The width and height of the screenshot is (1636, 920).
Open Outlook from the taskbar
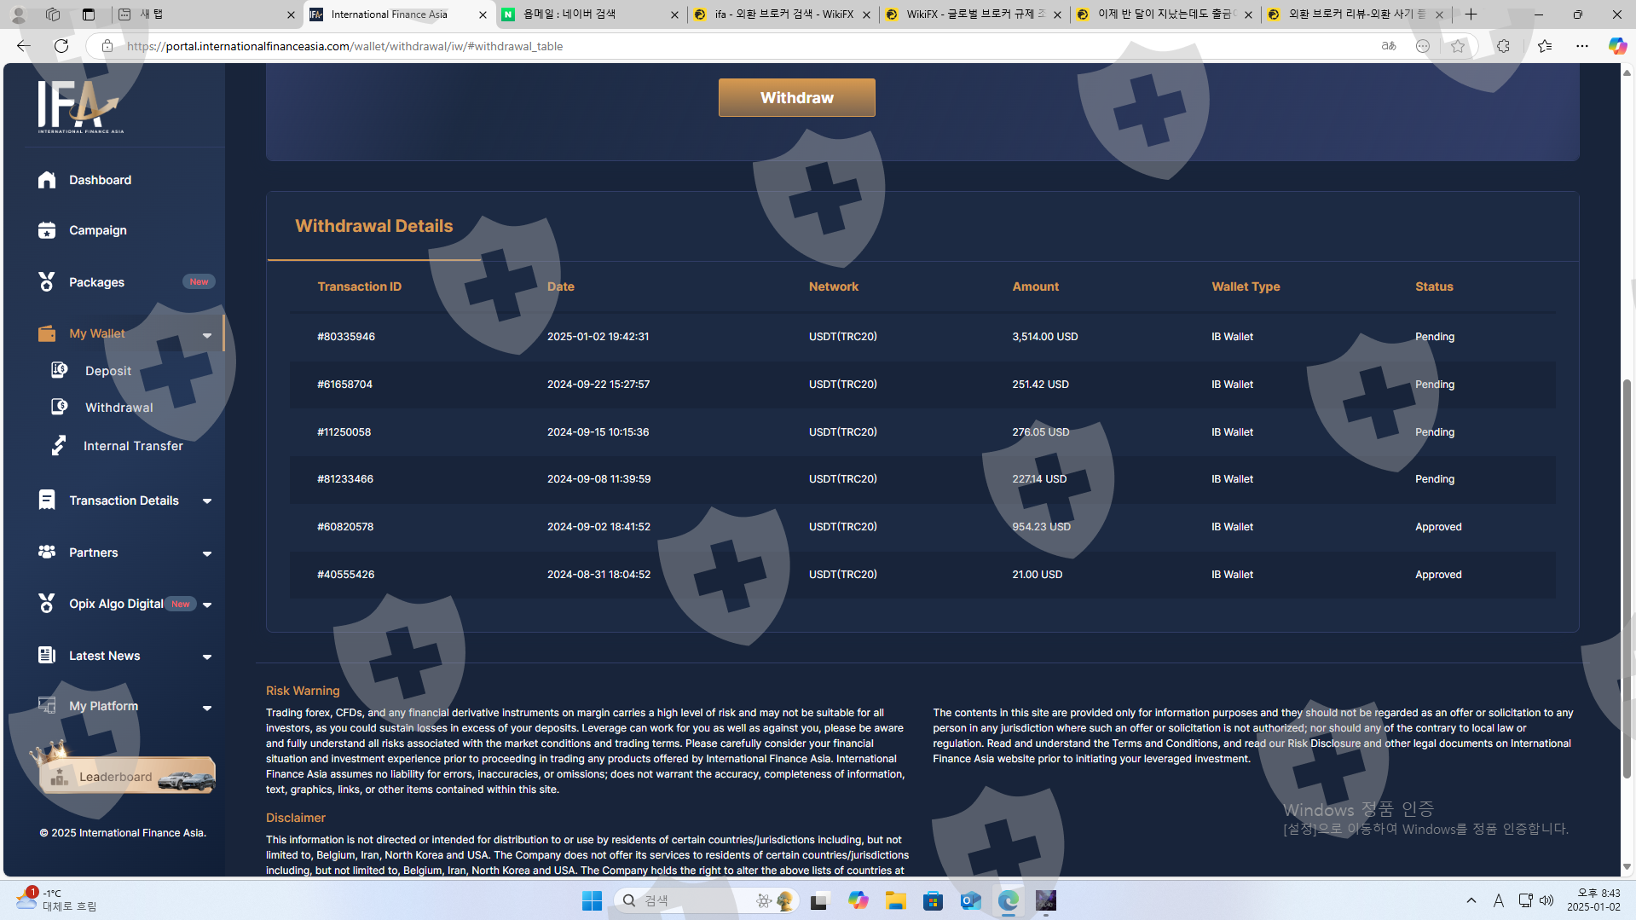(970, 900)
